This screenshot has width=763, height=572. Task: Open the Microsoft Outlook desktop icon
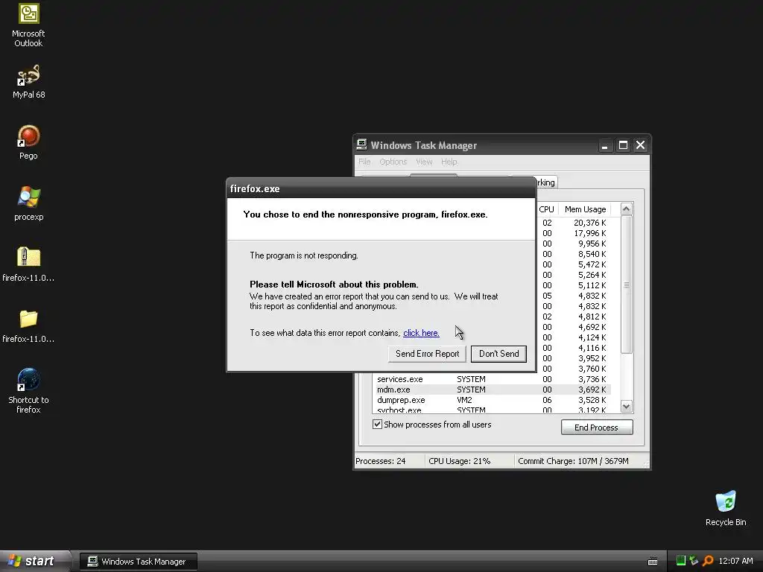point(28,25)
